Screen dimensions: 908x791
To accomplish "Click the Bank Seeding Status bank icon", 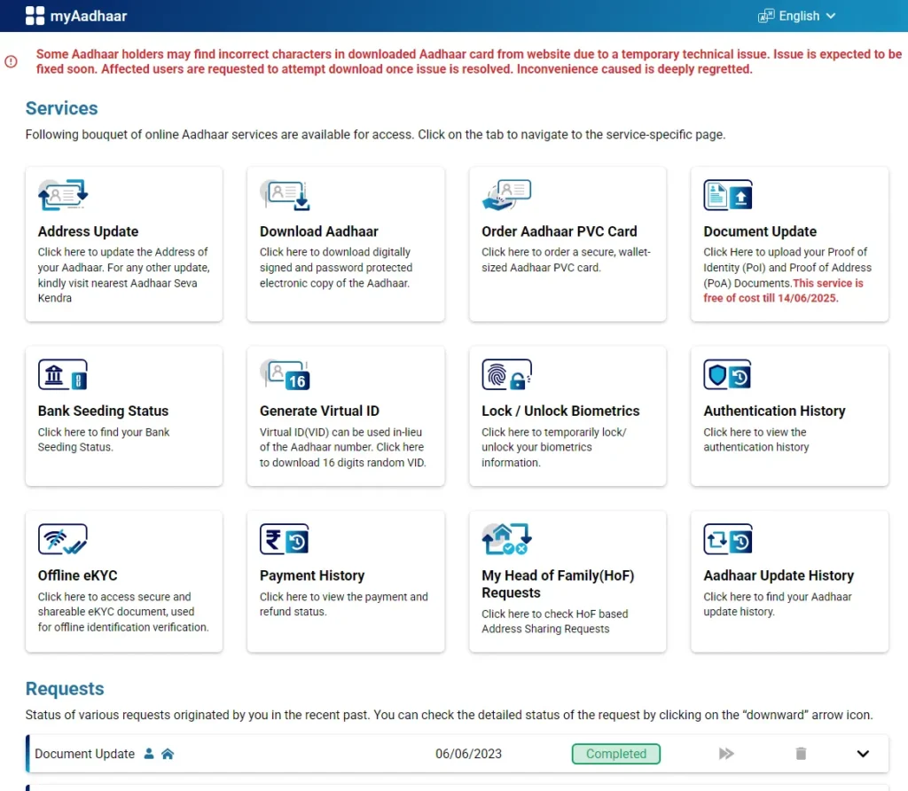I will click(63, 374).
